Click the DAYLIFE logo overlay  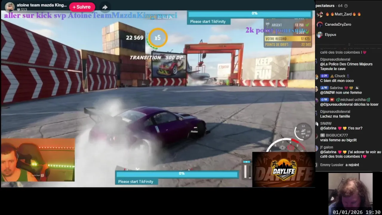coord(284,170)
